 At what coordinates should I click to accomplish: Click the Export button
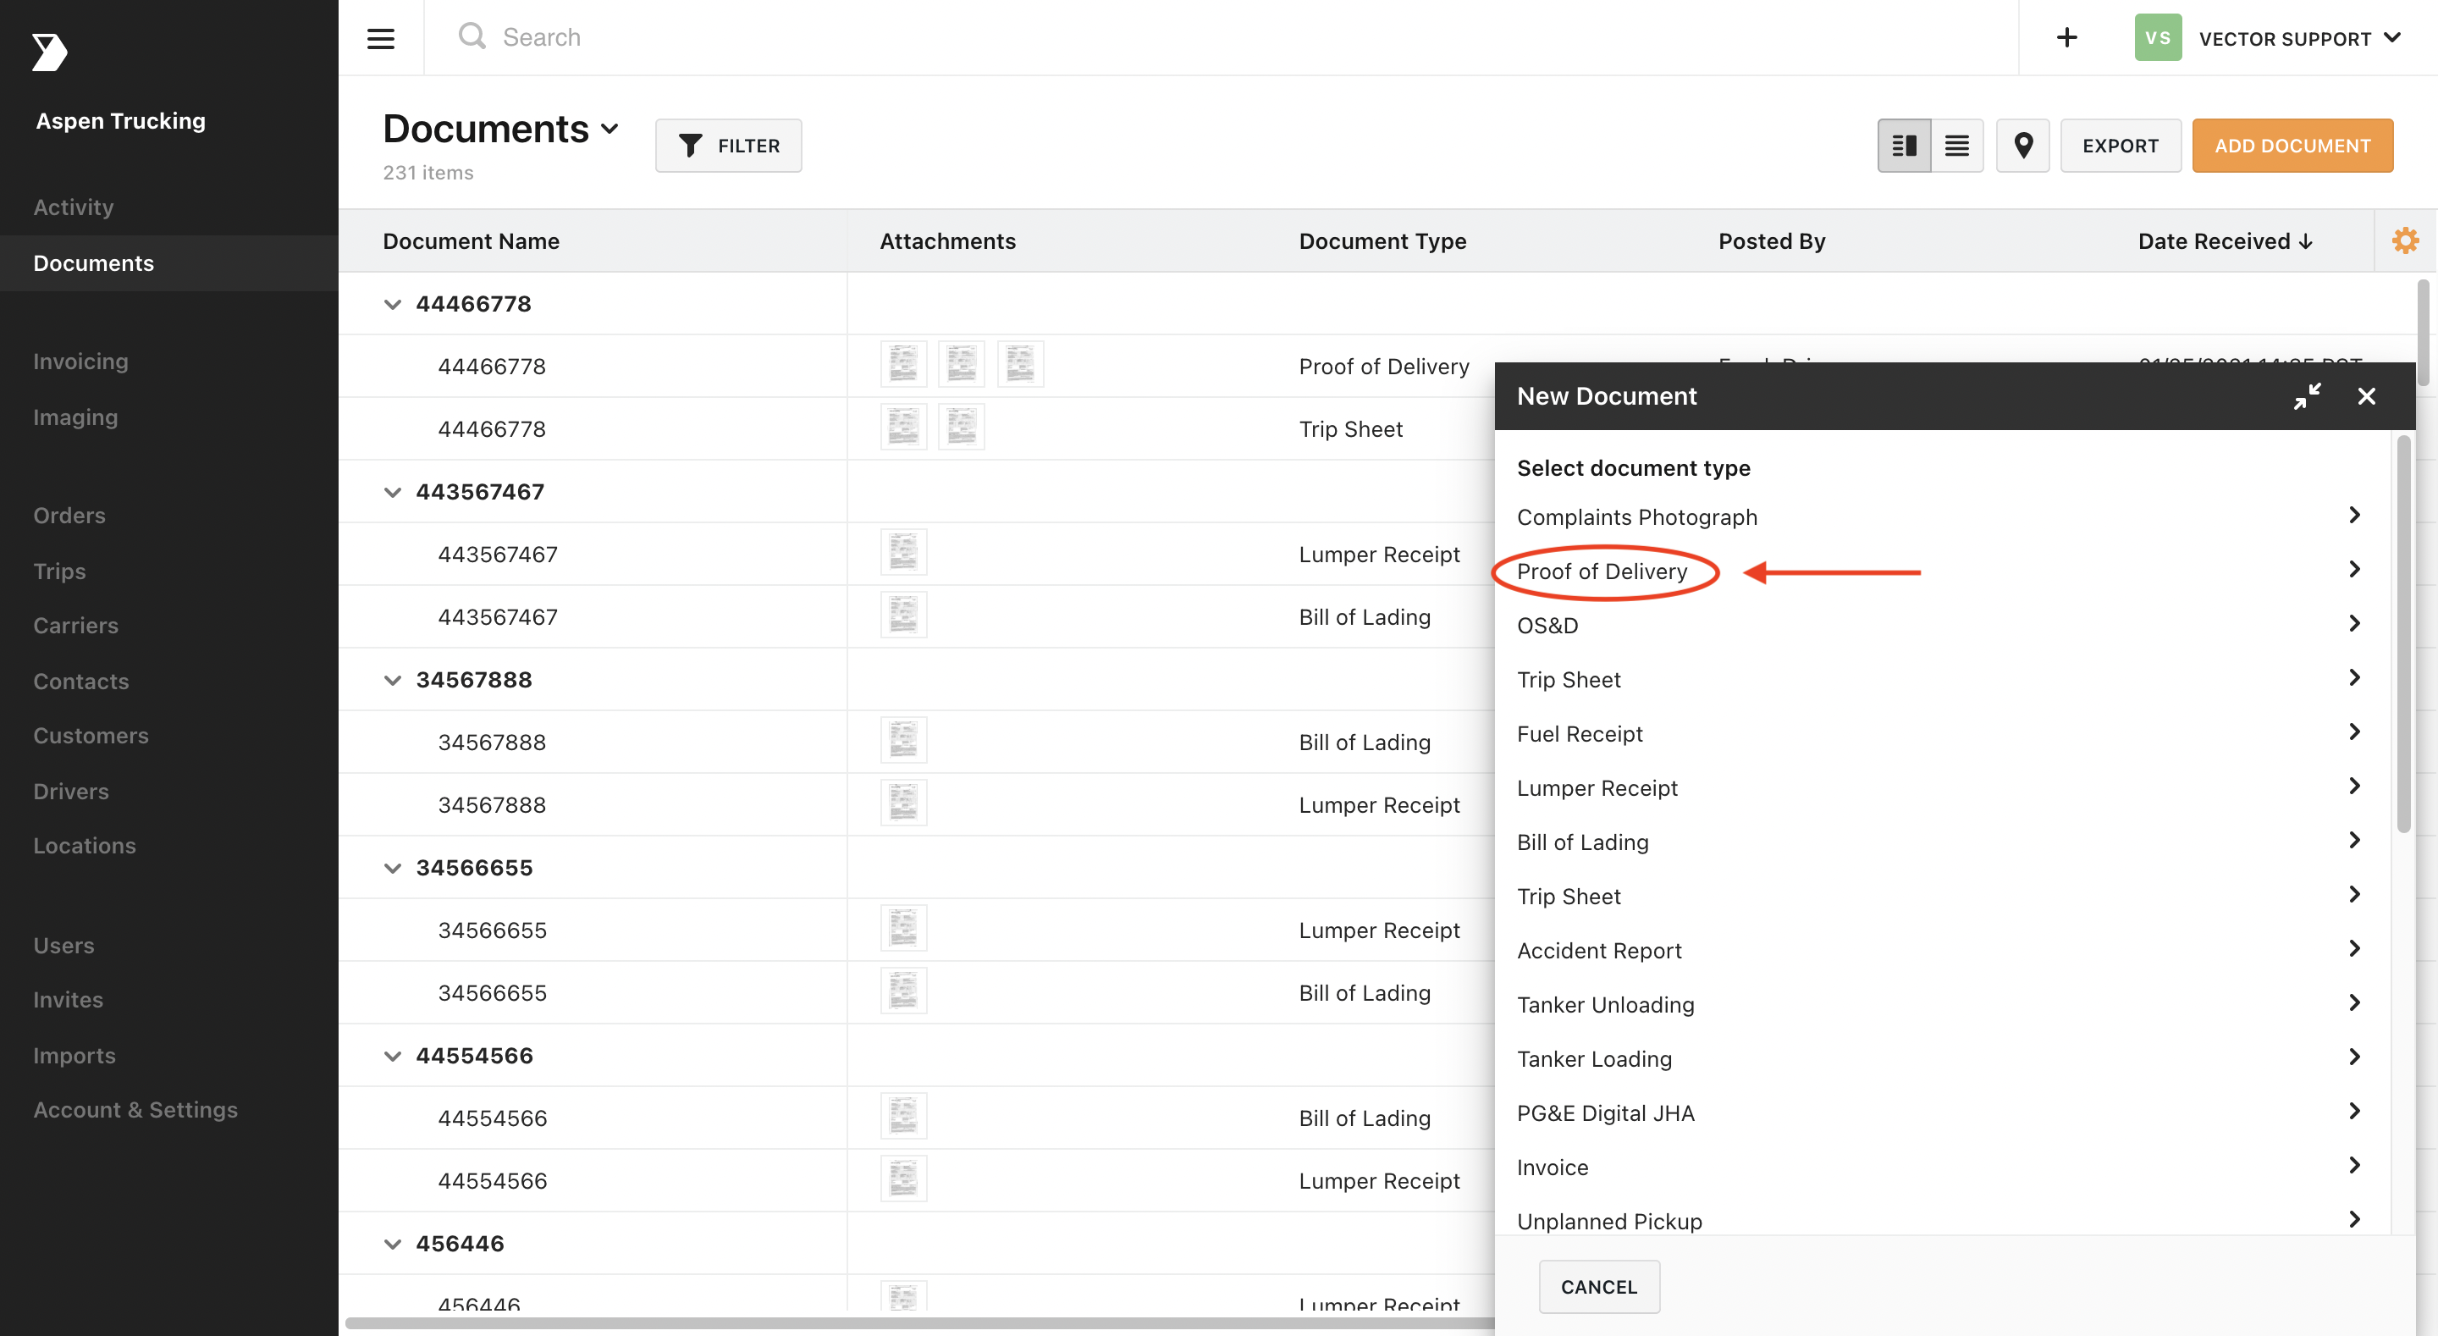[x=2120, y=145]
